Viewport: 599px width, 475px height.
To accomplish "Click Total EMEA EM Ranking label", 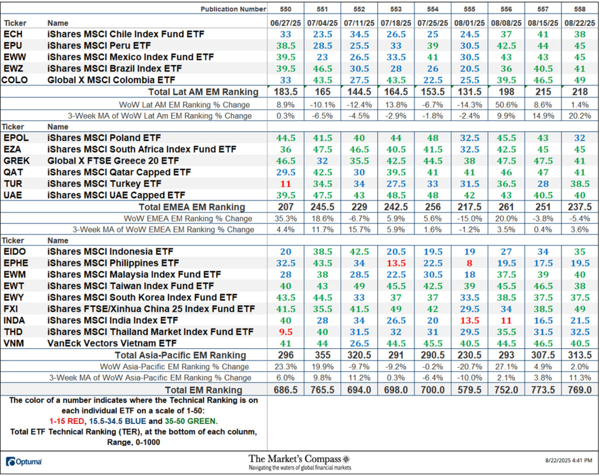I will (x=192, y=207).
